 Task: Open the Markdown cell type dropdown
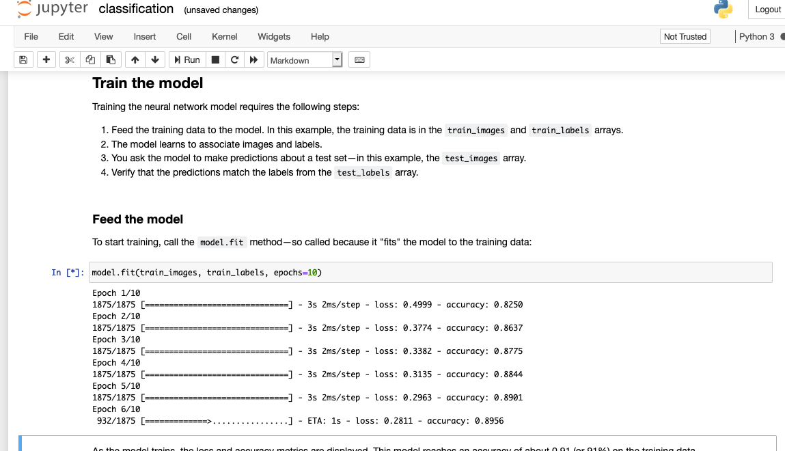tap(305, 60)
